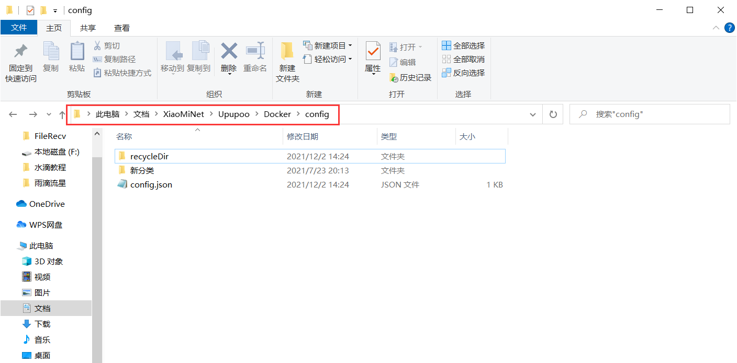737x363 pixels.
Task: Create a new folder via ribbon icon
Action: click(x=287, y=52)
